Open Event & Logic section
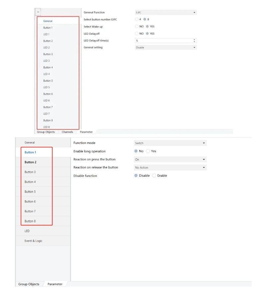Image resolution: width=256 pixels, height=291 pixels. click(x=33, y=241)
